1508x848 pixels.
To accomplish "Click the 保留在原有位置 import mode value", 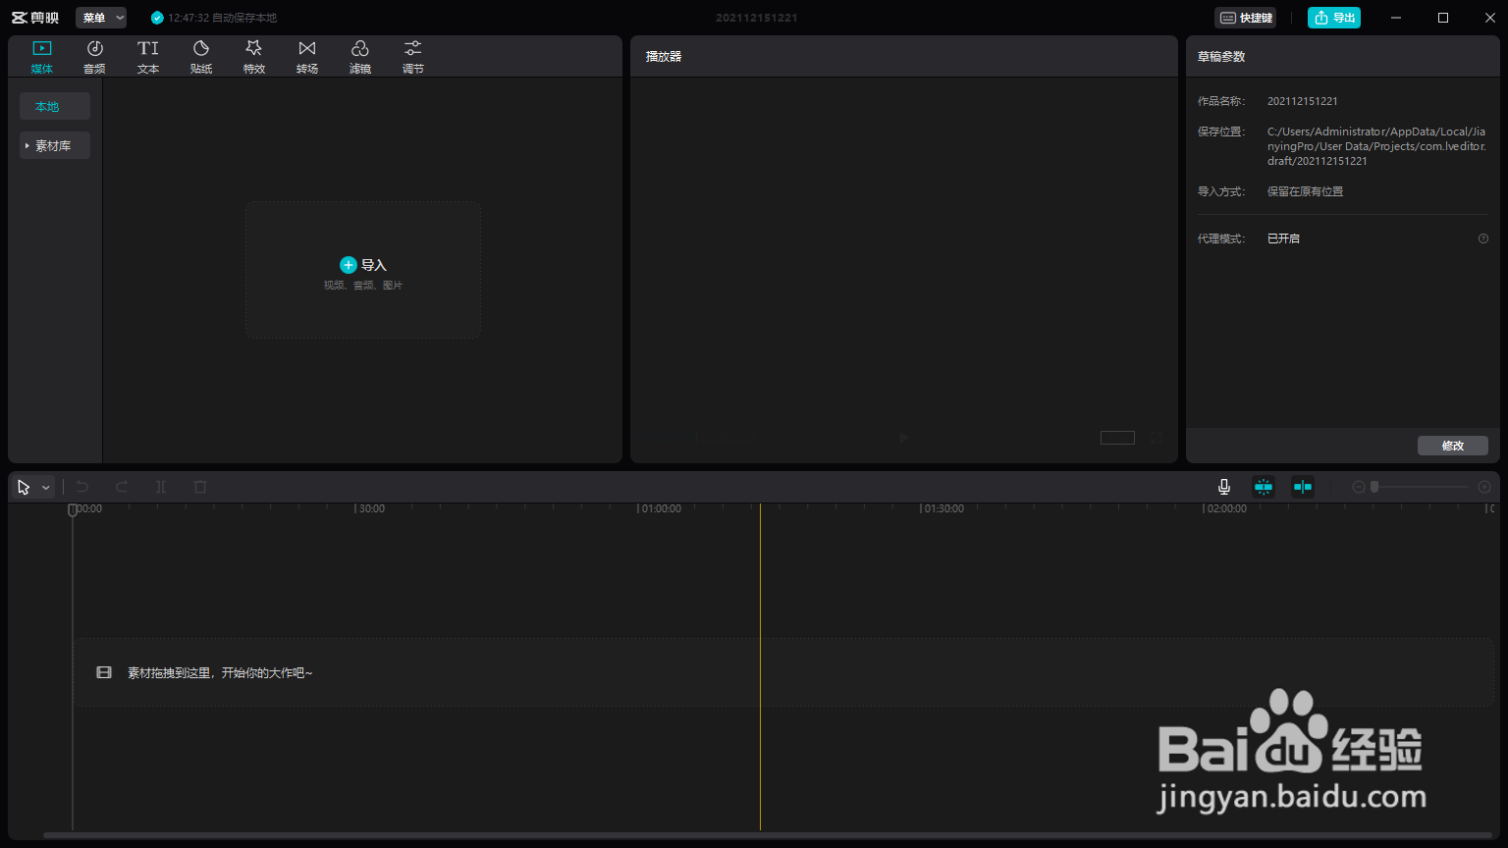I will coord(1306,191).
